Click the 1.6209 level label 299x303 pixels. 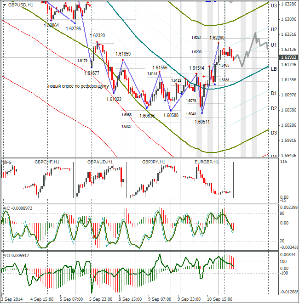pyautogui.click(x=196, y=52)
